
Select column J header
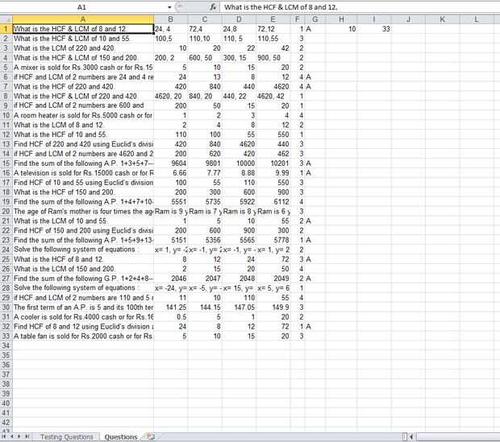coord(408,19)
